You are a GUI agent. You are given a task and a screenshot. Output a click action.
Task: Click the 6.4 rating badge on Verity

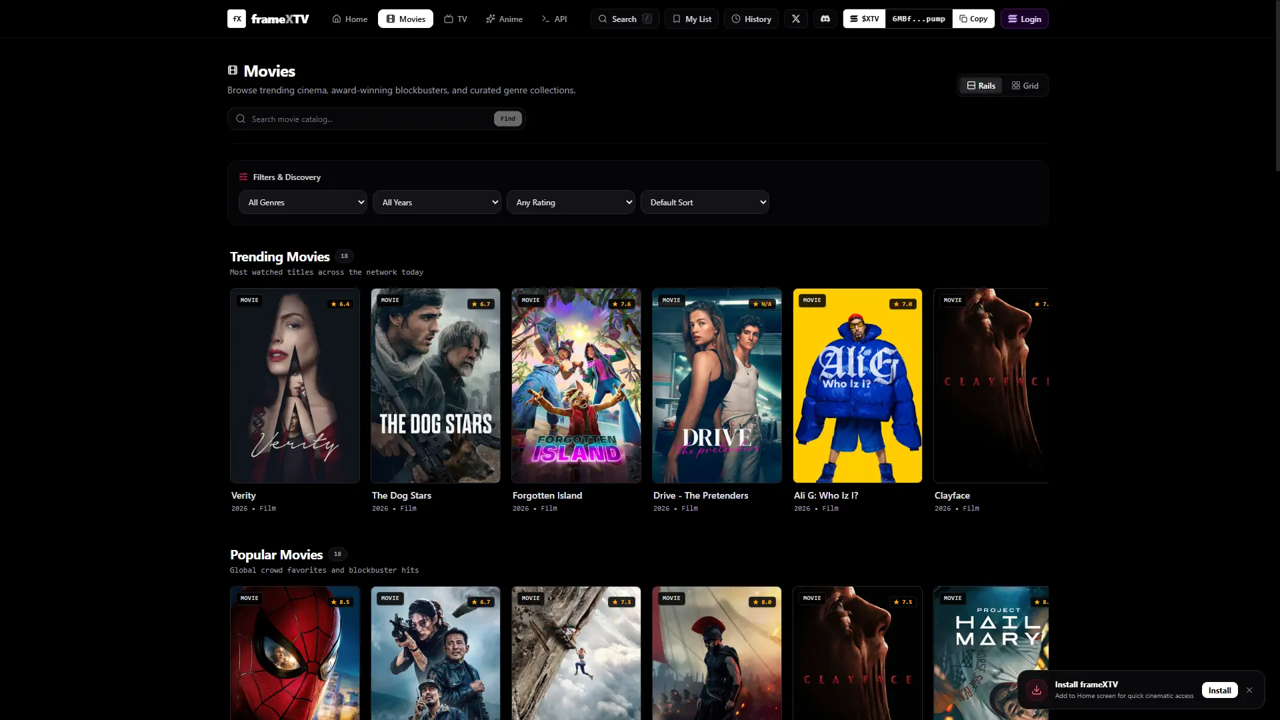tap(340, 304)
